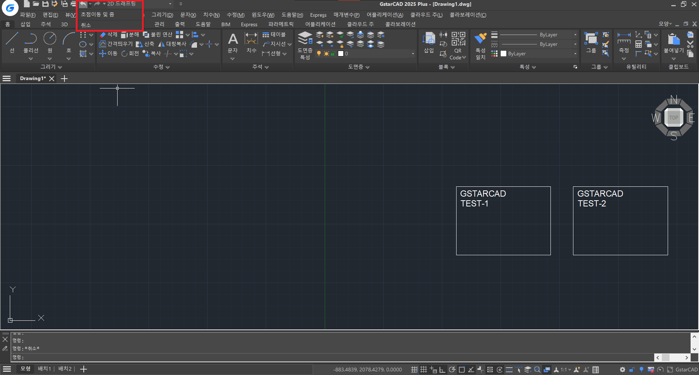Open the GstarCAD application logo menu

10,8
